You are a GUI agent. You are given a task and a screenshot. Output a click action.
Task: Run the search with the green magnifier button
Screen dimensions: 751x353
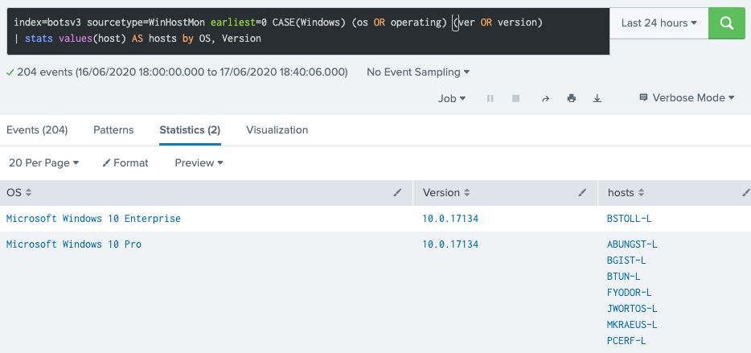pyautogui.click(x=728, y=23)
